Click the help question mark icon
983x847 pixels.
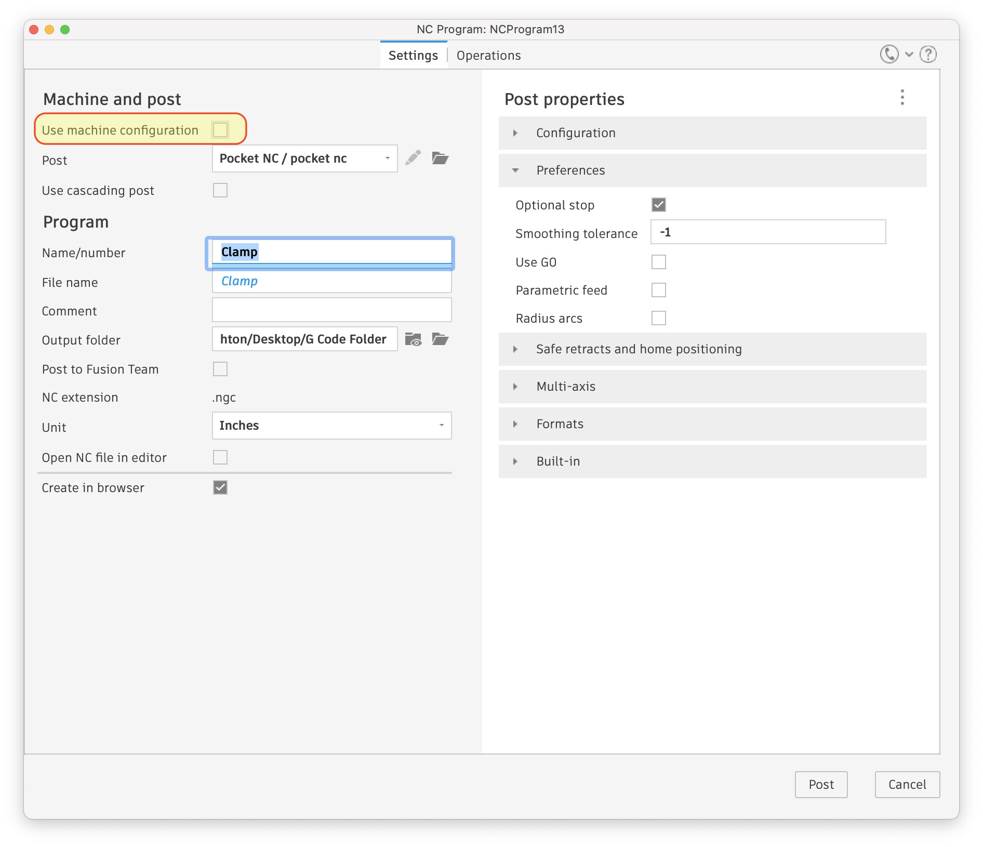click(x=928, y=54)
